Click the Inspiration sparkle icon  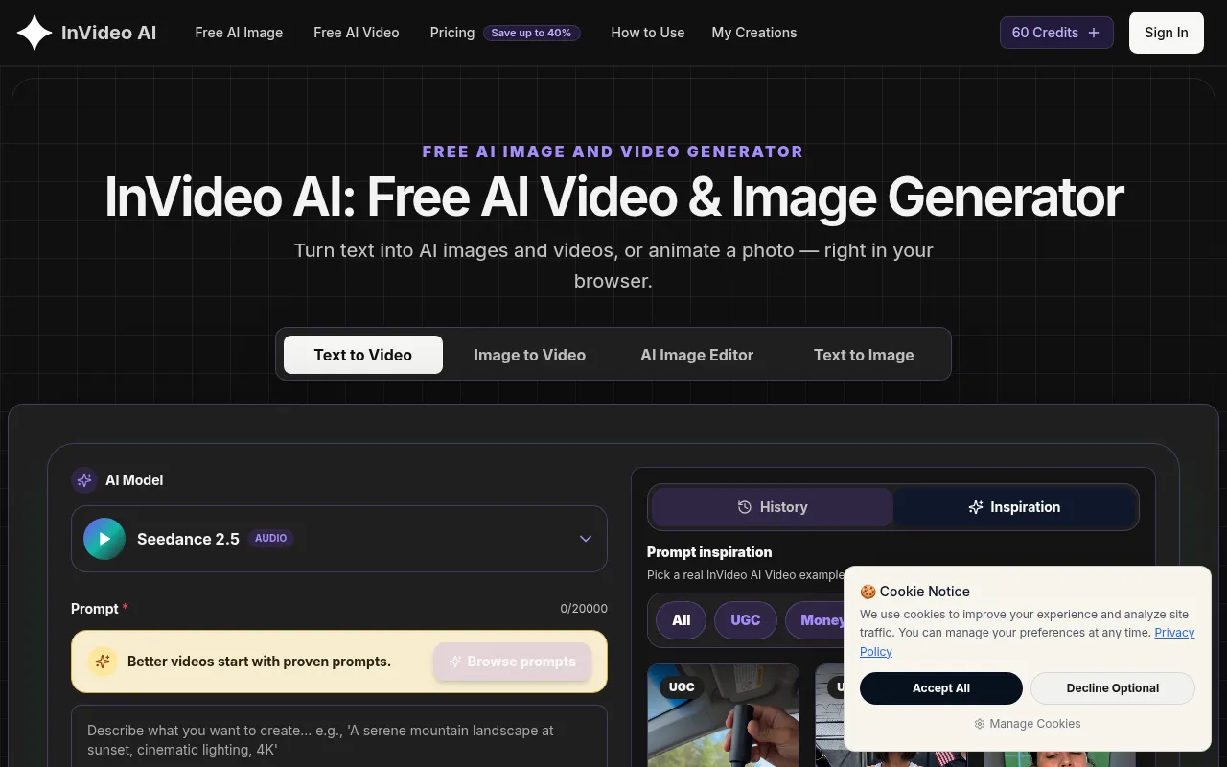pyautogui.click(x=976, y=507)
